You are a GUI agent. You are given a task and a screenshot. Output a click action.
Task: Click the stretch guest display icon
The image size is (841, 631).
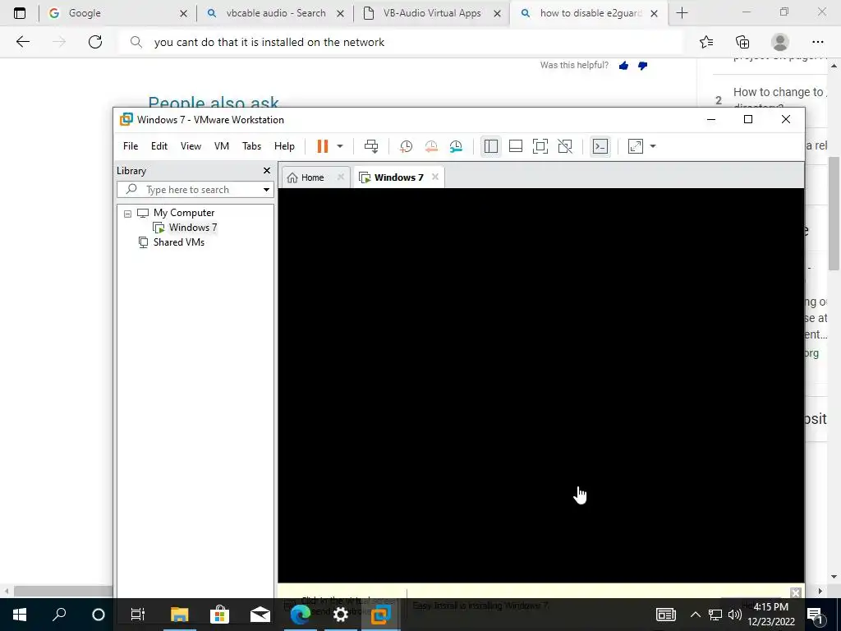pos(636,146)
